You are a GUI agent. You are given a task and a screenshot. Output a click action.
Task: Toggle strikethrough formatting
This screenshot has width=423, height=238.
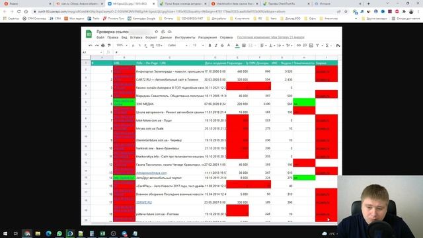pyautogui.click(x=222, y=46)
